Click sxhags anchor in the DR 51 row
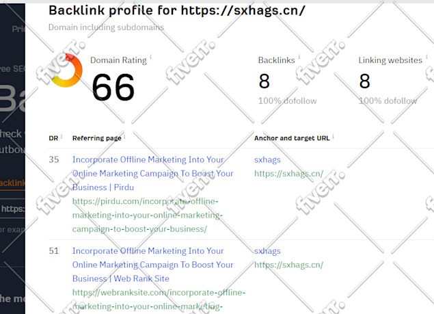The image size is (434, 314). click(x=267, y=251)
